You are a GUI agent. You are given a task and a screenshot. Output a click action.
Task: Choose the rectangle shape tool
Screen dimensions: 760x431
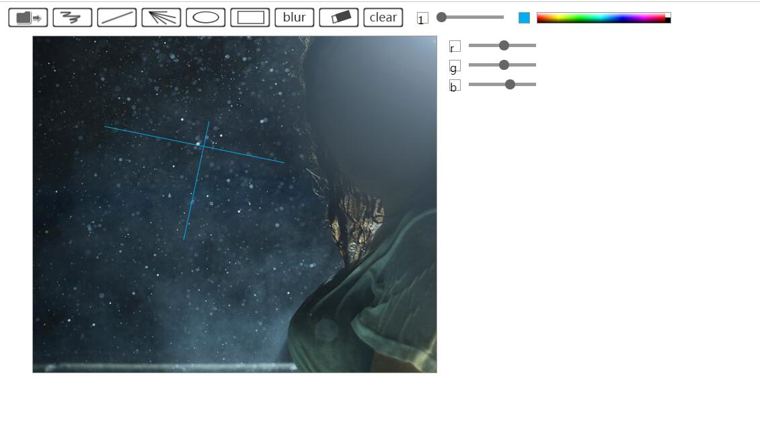pos(250,17)
